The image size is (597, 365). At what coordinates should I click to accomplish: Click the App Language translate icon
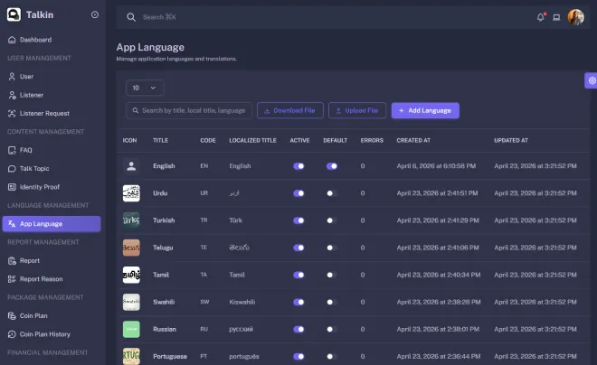pos(12,223)
